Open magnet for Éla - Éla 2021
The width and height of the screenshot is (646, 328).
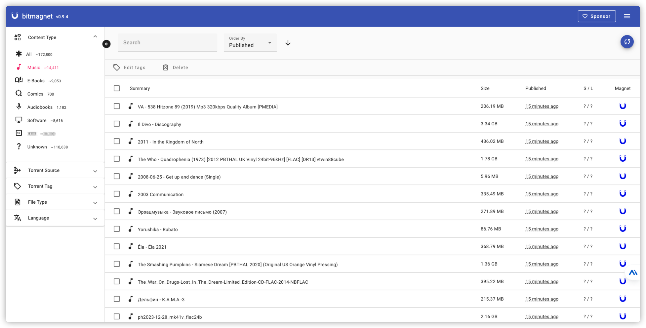click(623, 246)
